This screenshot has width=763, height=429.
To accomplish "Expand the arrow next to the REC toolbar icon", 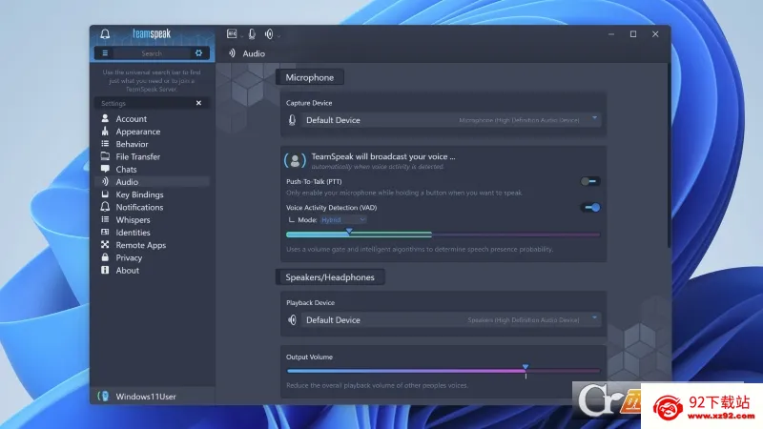I will (241, 35).
